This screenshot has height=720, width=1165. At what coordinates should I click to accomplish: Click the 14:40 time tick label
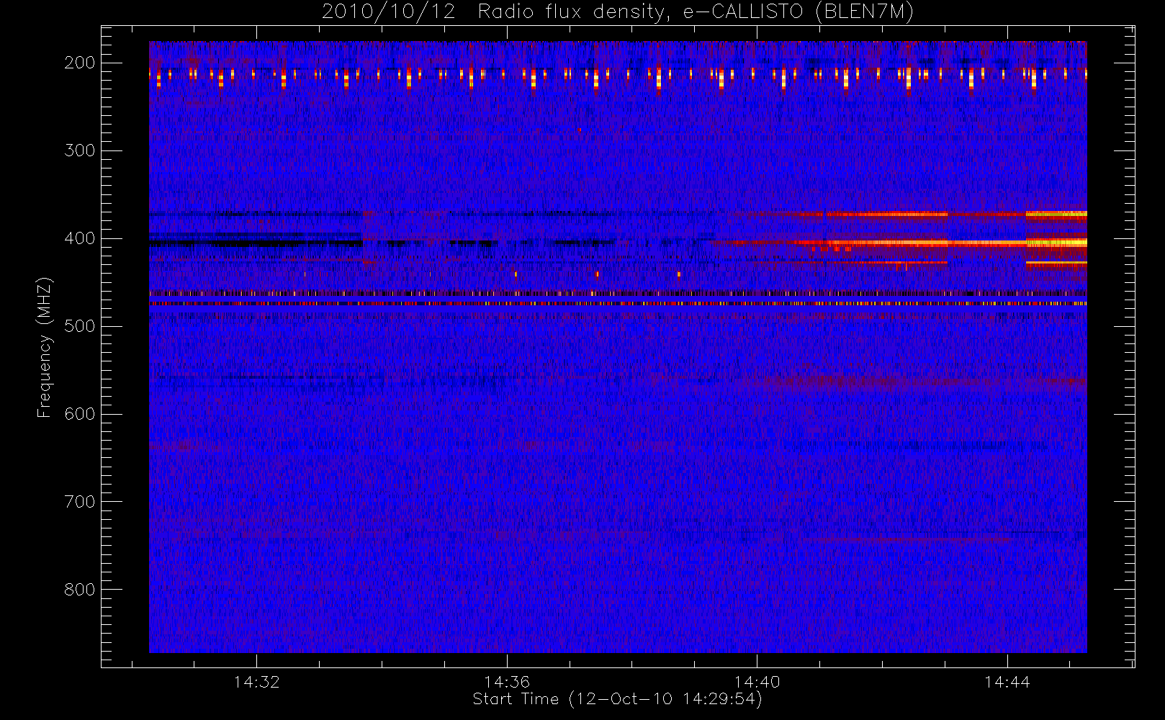757,682
